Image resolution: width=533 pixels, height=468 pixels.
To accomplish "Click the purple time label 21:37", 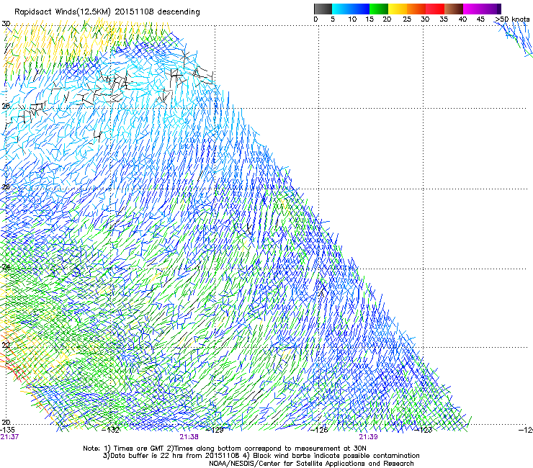I will click(x=9, y=437).
